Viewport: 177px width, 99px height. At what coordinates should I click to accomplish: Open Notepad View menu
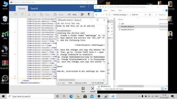point(73,23)
